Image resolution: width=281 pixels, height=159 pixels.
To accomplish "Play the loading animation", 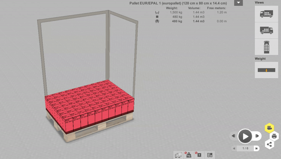I will 245,136.
